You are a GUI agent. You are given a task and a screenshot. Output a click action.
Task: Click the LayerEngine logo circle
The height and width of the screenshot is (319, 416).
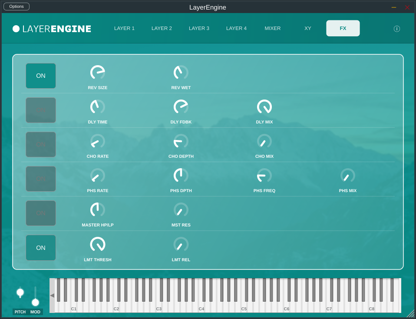click(x=16, y=29)
